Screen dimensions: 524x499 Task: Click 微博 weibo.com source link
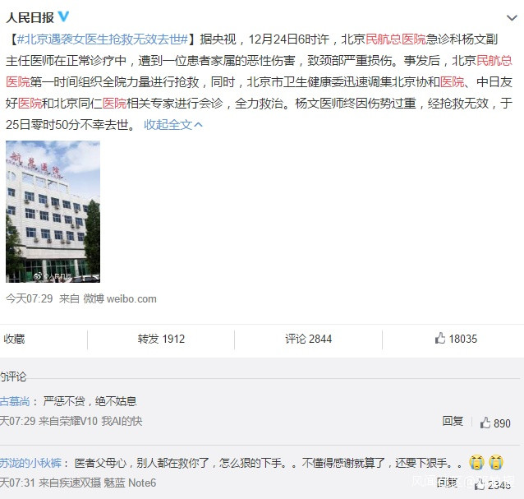point(120,298)
